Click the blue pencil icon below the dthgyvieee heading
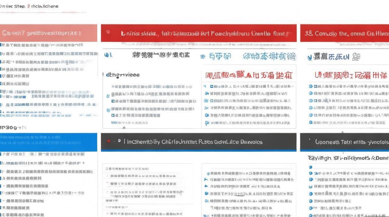 coord(108,95)
